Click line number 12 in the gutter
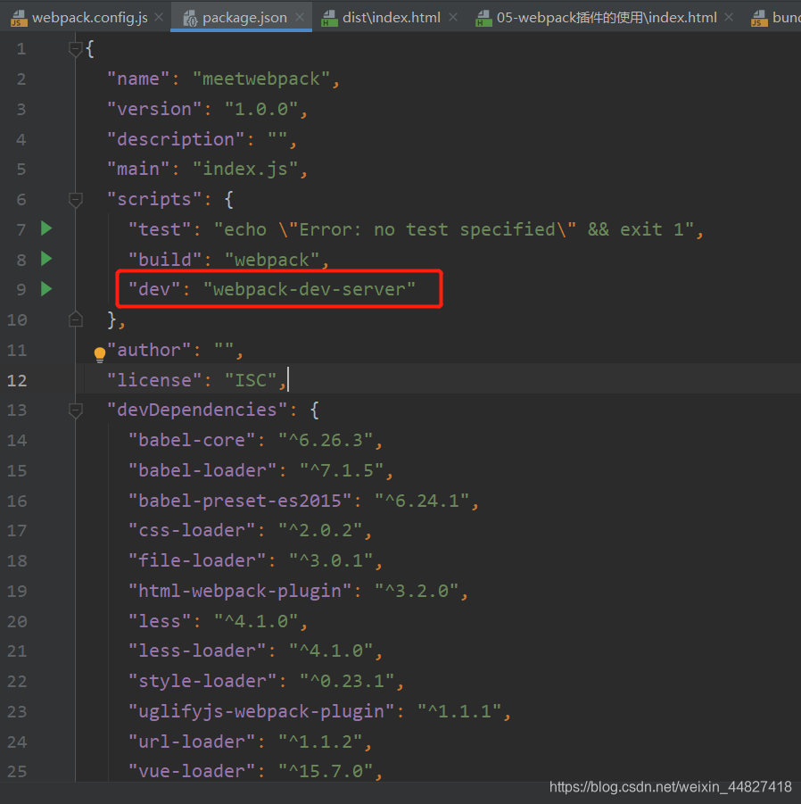The height and width of the screenshot is (804, 801). coord(16,380)
